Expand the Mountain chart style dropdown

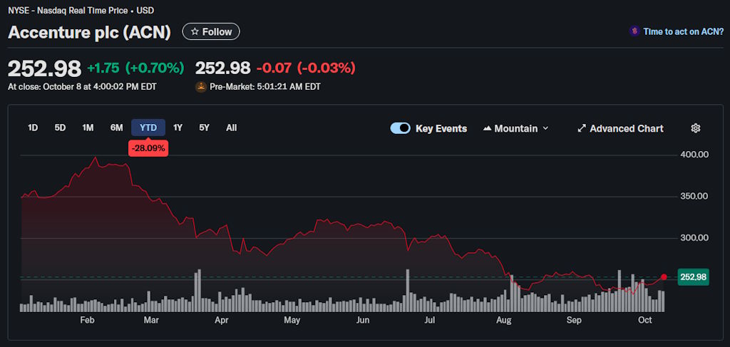[545, 128]
